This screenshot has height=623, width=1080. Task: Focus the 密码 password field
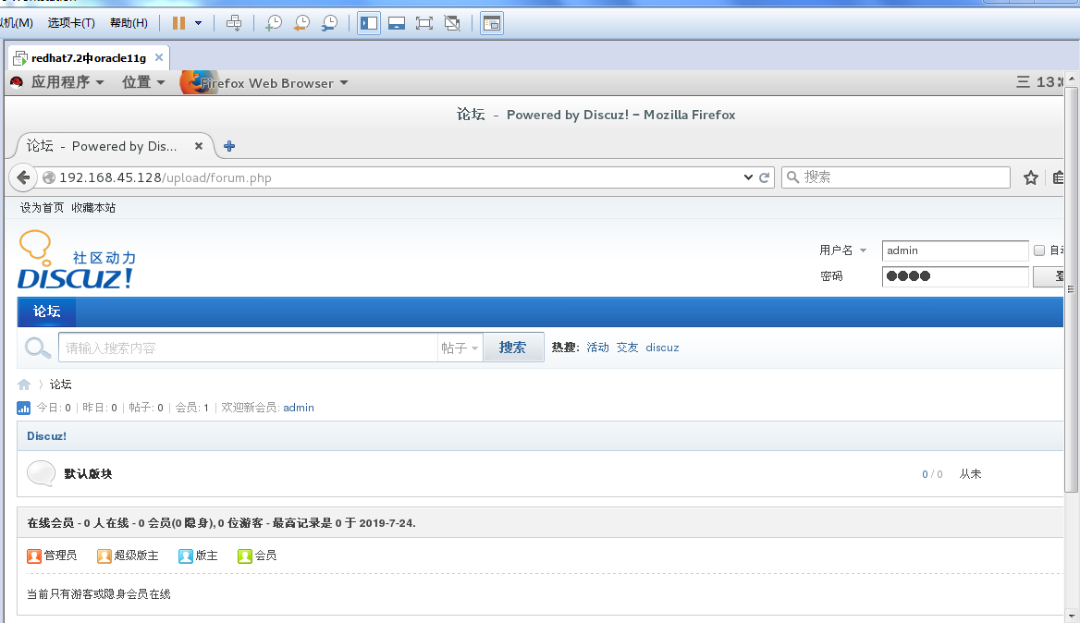tap(955, 276)
